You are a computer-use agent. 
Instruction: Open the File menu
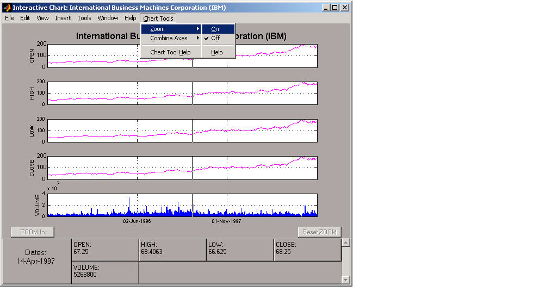[9, 18]
